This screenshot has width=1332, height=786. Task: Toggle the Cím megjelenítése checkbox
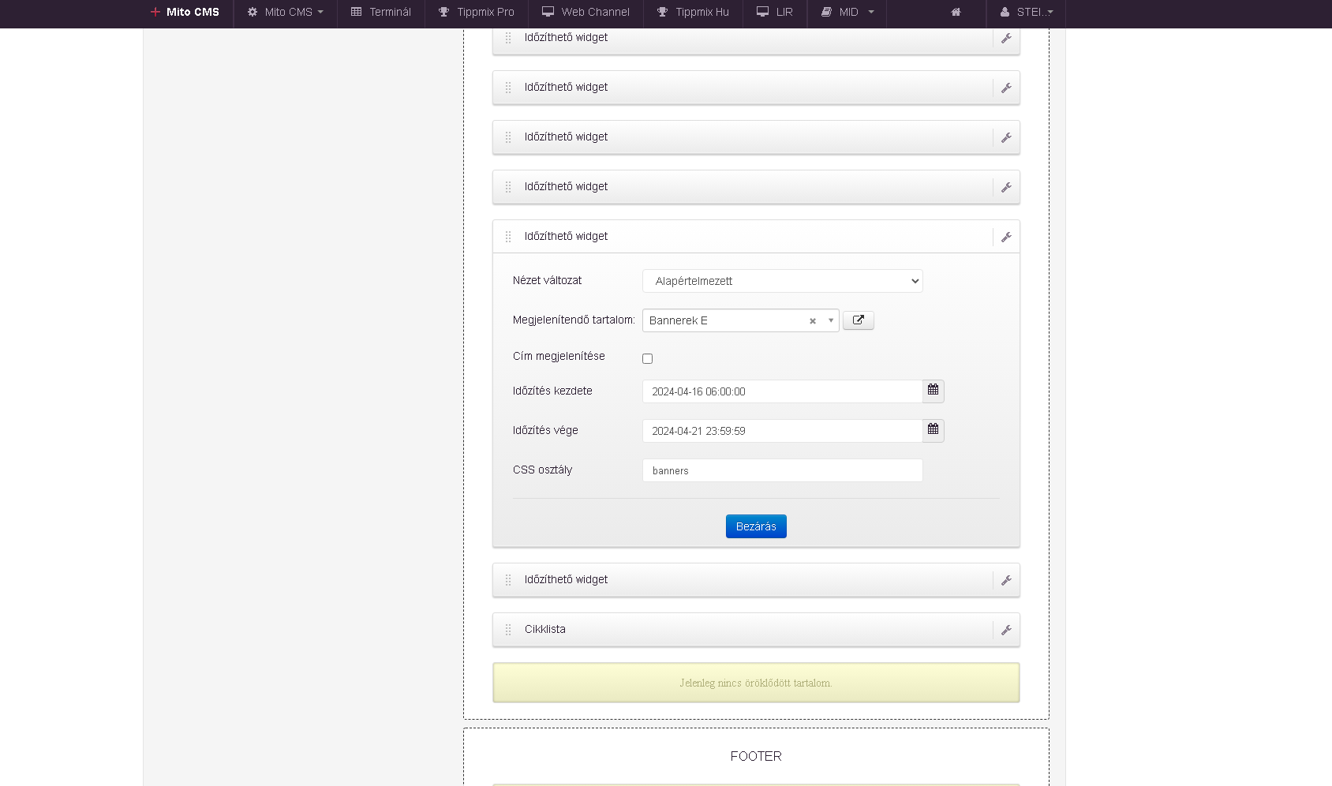coord(647,358)
